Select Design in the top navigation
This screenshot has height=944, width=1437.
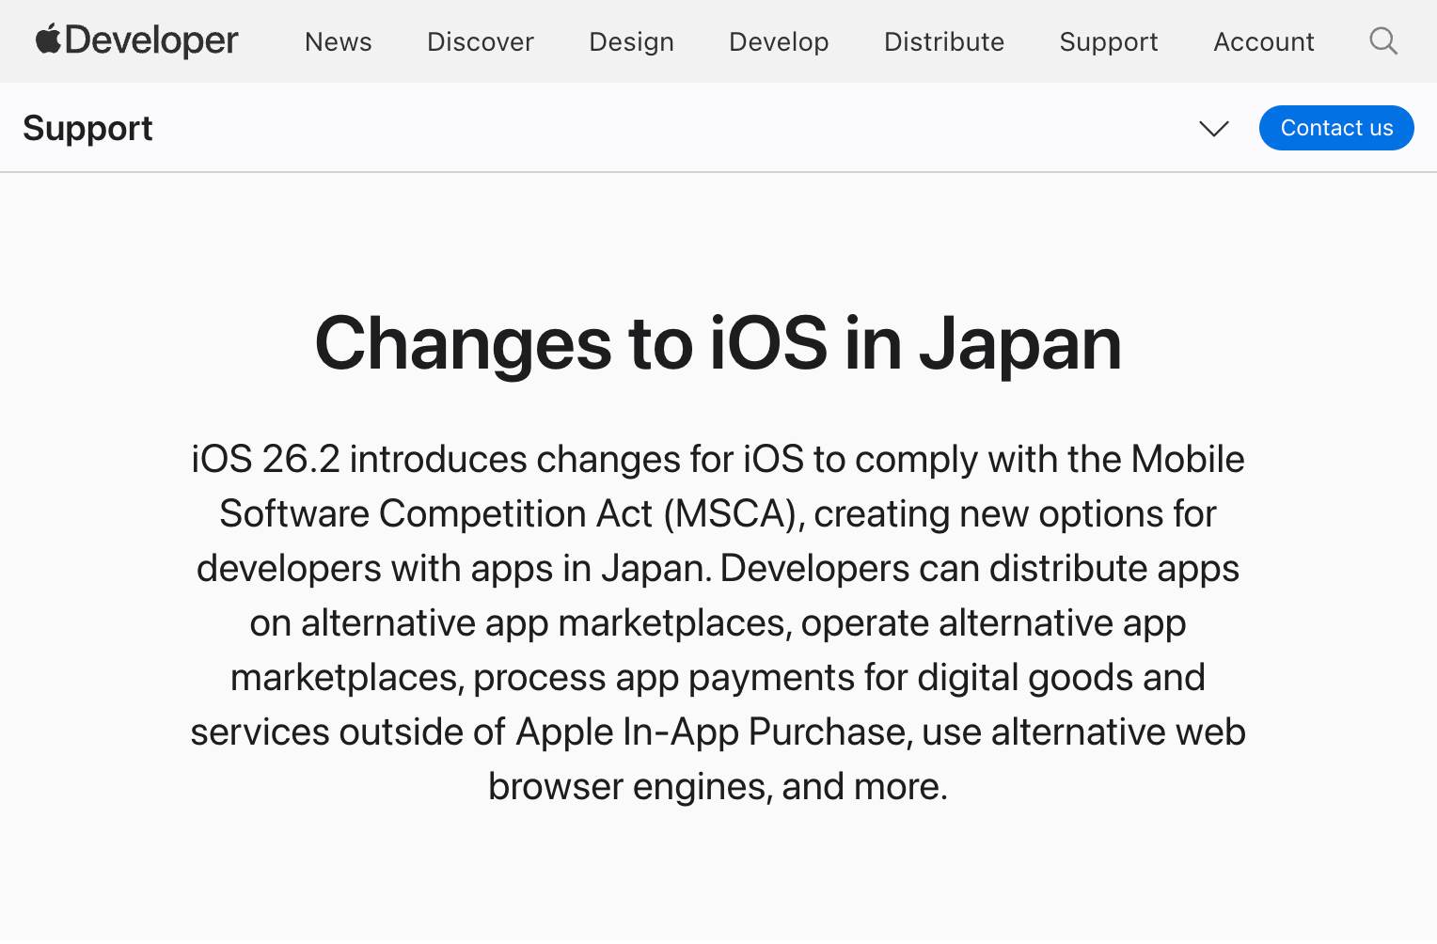[x=631, y=42]
